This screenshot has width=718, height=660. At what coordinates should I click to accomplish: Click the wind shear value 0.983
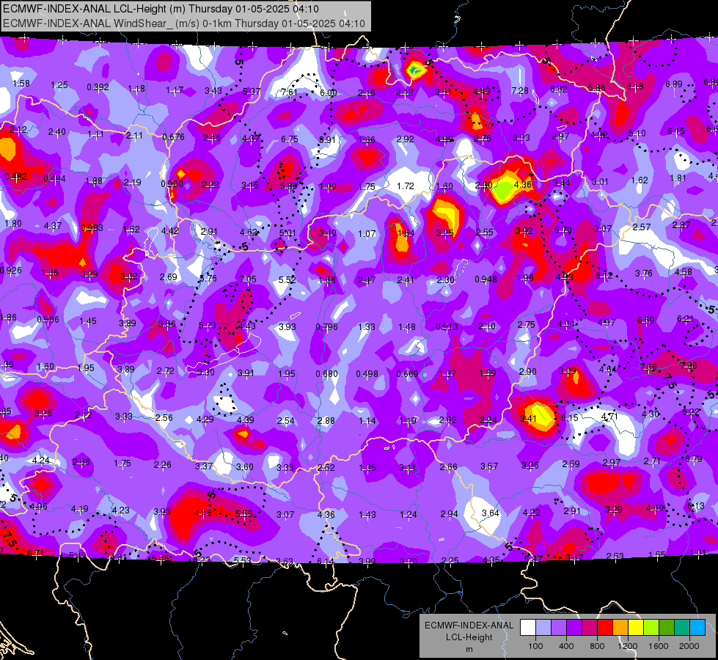tap(92, 227)
